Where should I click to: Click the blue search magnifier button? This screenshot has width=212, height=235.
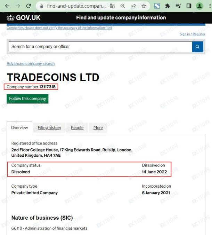(198, 47)
